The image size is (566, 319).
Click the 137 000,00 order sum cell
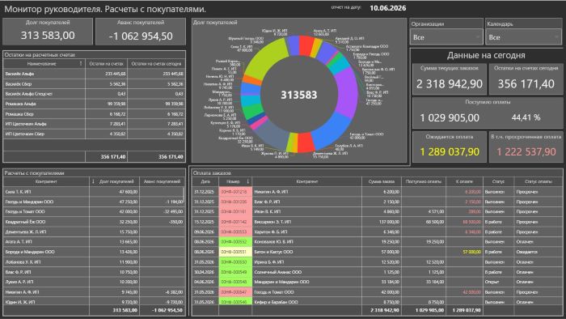point(382,222)
